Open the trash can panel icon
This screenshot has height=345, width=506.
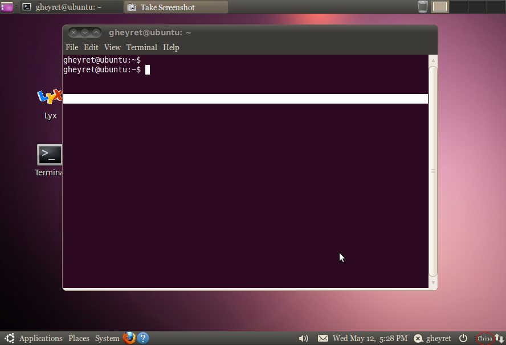[422, 6]
